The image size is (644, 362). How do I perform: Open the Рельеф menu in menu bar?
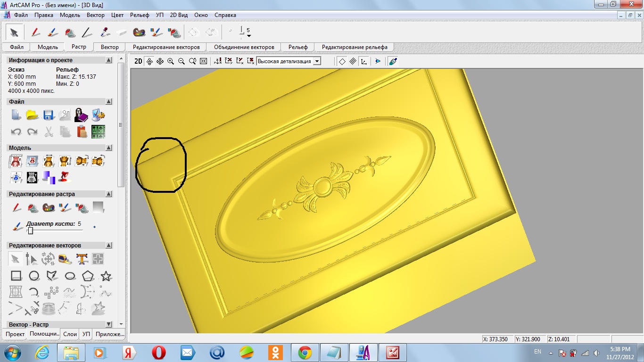tap(140, 15)
